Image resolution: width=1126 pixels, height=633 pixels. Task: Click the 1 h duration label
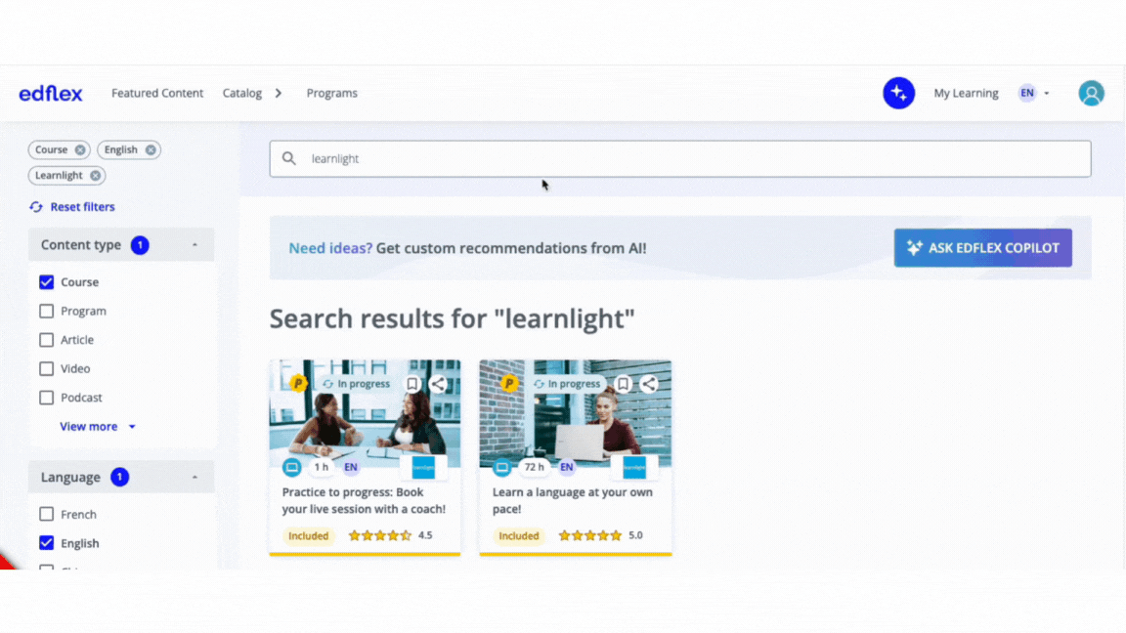[x=321, y=467]
